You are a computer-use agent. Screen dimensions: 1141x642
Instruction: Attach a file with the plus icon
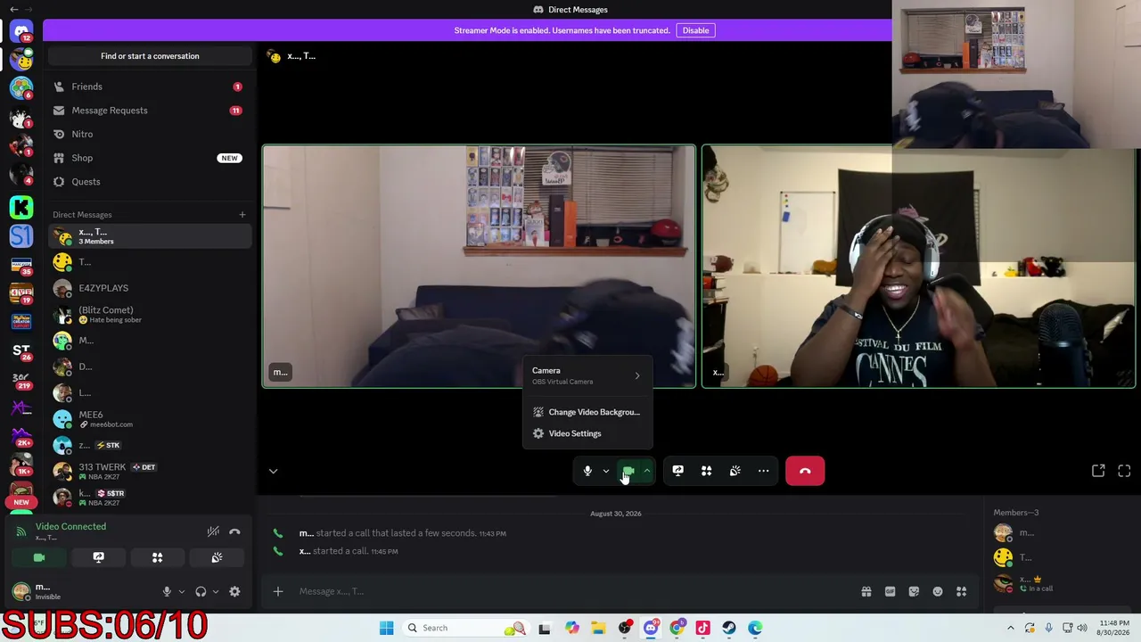(278, 591)
